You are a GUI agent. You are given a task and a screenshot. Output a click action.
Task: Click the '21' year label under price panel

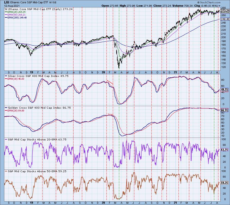click(x=175, y=72)
